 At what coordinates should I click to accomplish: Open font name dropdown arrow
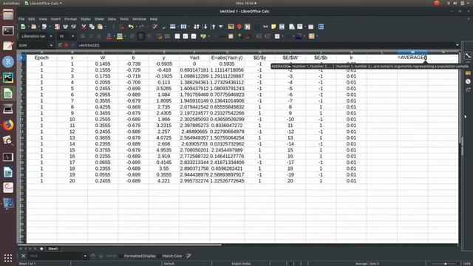[51, 36]
